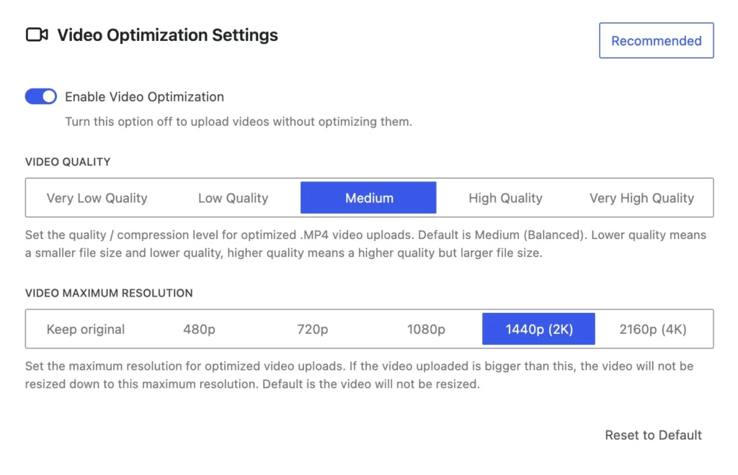This screenshot has height=475, width=738.
Task: Toggle the Enable Video Optimization switch
Action: pyautogui.click(x=41, y=96)
